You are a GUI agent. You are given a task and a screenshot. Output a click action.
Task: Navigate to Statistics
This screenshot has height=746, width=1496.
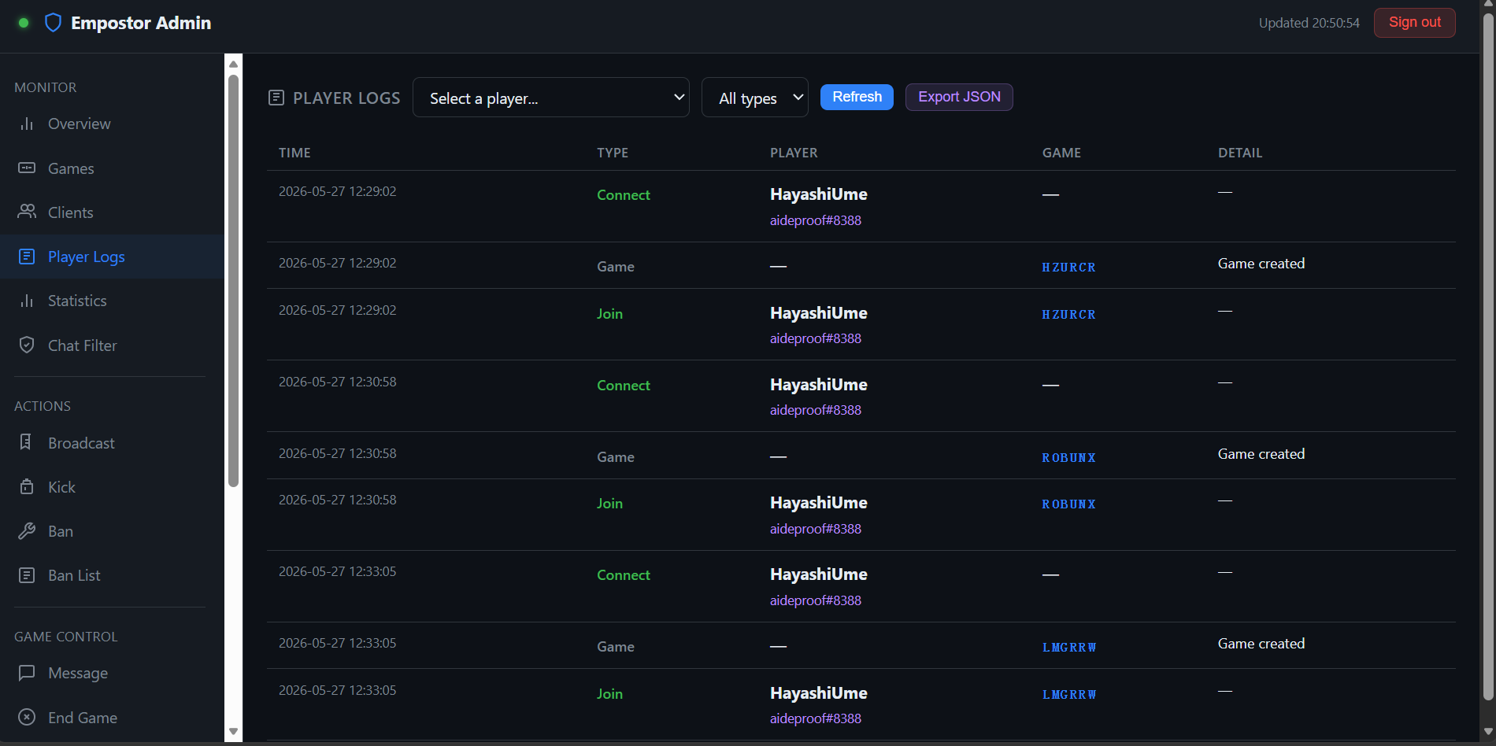pos(77,301)
